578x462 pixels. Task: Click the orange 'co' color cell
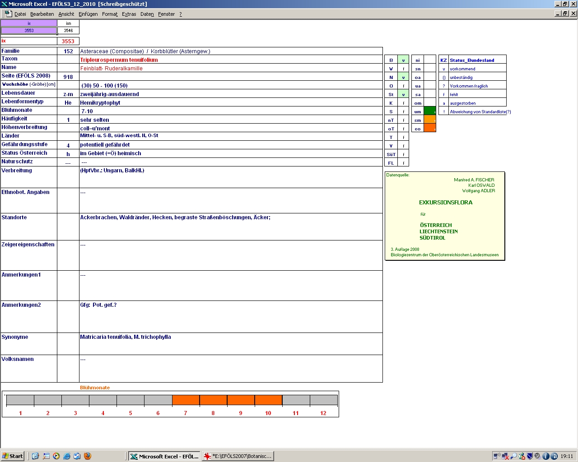click(430, 128)
